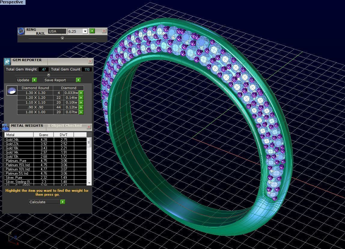Click the 0.14tw weight cell

[x=71, y=98]
